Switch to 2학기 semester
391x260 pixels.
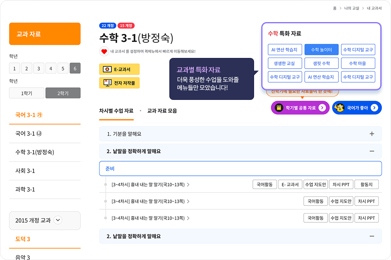coord(63,93)
